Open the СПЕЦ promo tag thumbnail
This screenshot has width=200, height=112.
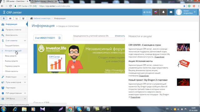(183, 63)
